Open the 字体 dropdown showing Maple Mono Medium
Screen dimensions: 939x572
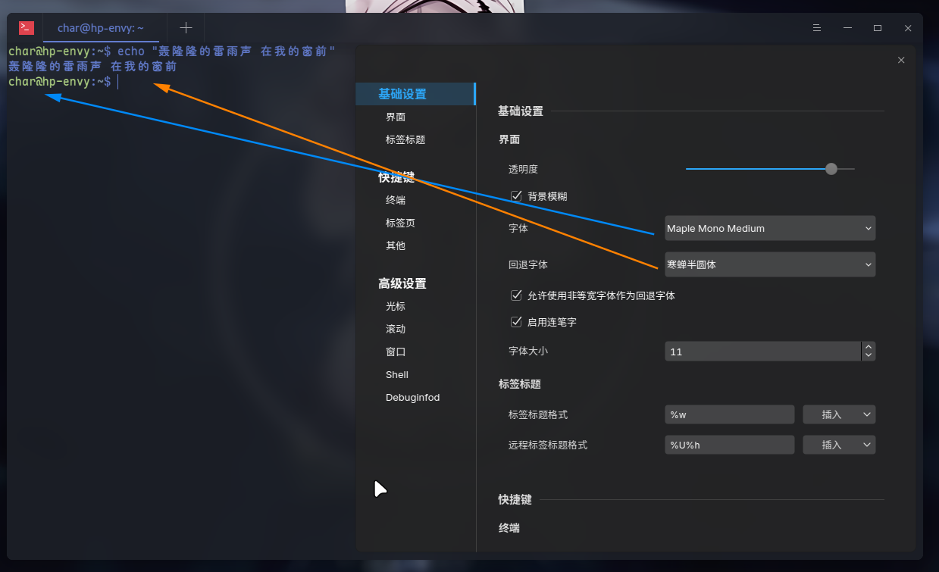click(x=770, y=228)
